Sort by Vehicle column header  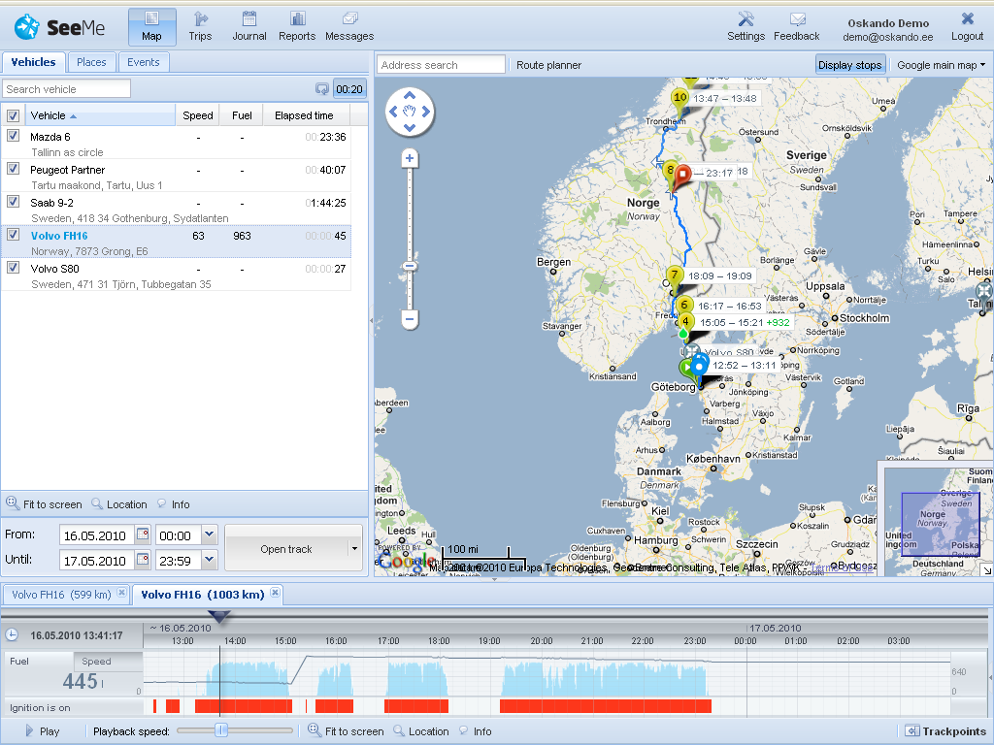pyautogui.click(x=100, y=115)
